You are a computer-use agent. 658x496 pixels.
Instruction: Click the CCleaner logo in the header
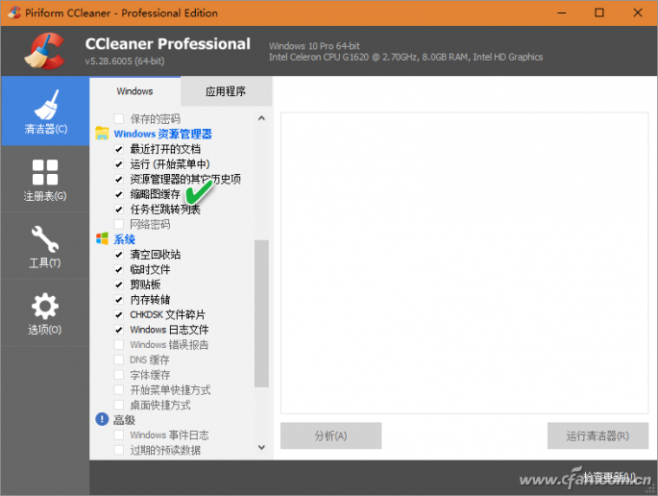[x=44, y=51]
